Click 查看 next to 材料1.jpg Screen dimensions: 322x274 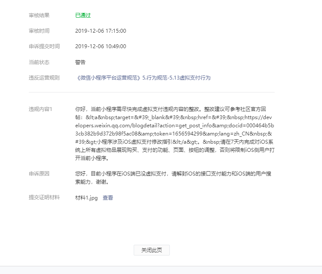coord(108,198)
